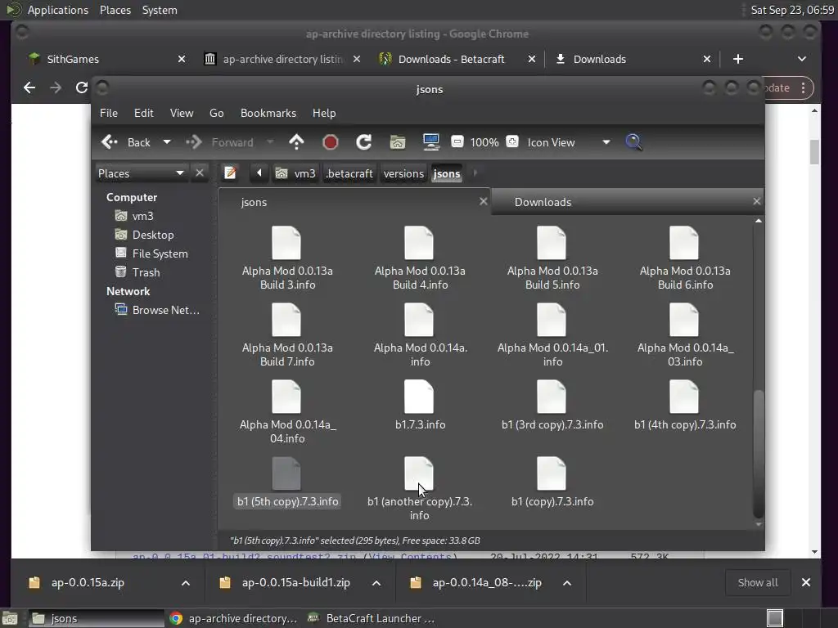The width and height of the screenshot is (838, 628).
Task: Close the Chrome downloads bar
Action: point(806,582)
